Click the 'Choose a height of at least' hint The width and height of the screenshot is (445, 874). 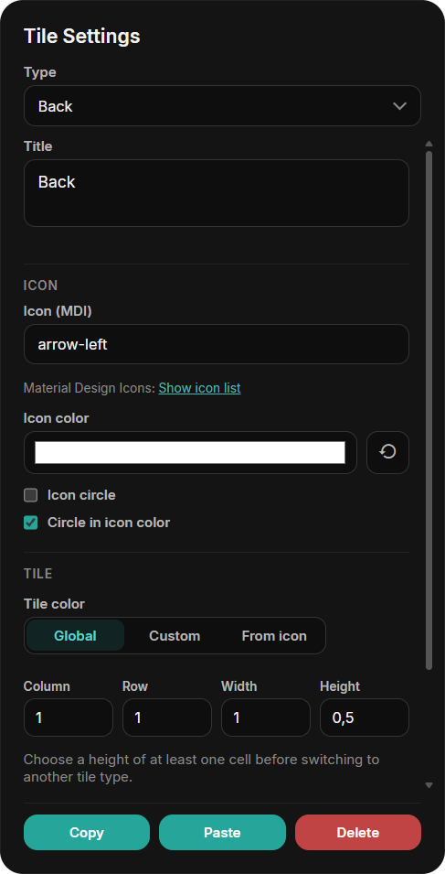(201, 768)
